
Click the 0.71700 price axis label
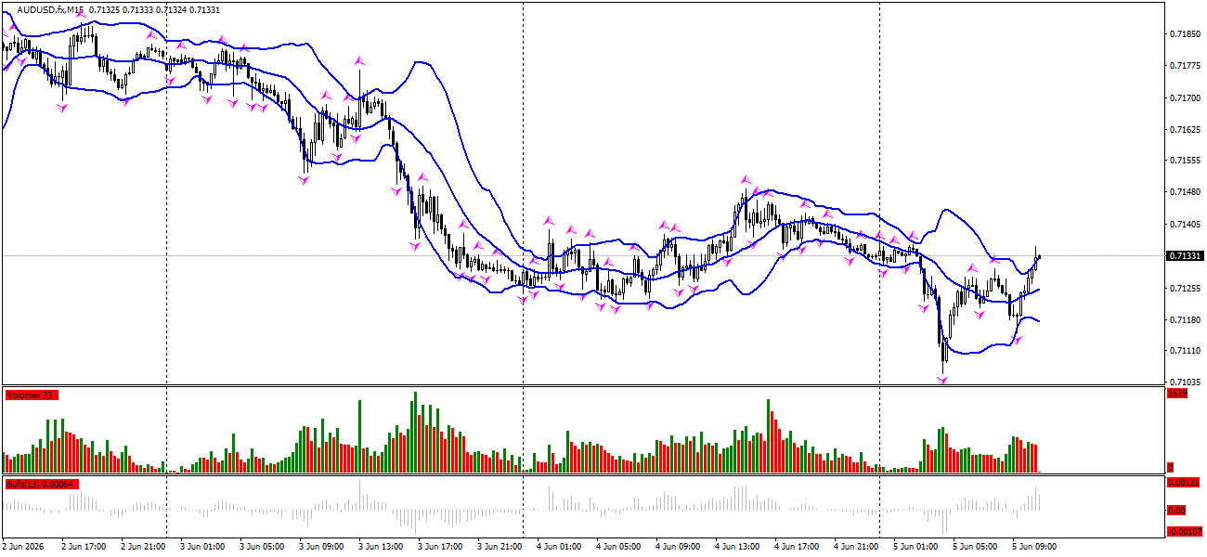pos(1184,97)
